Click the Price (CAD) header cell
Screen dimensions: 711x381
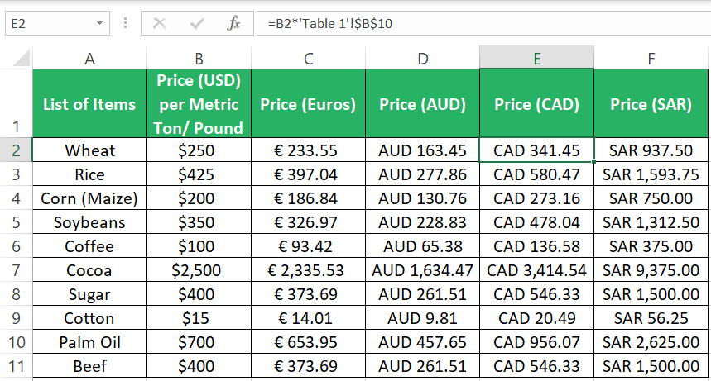[x=536, y=104]
